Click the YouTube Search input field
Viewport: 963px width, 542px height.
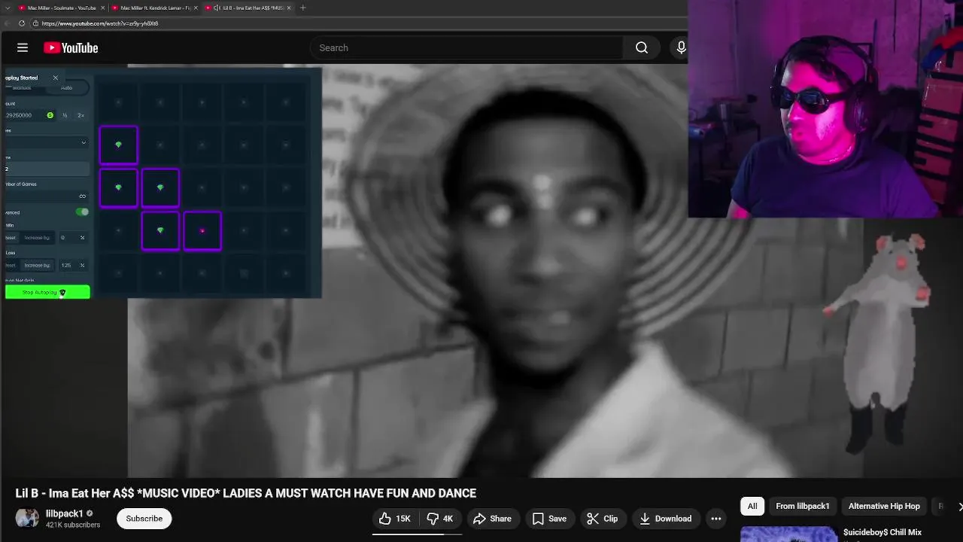[466, 47]
